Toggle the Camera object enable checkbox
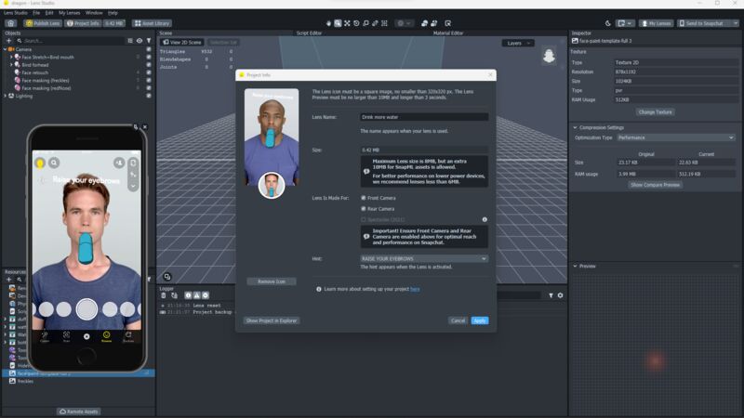744x418 pixels. pos(149,49)
